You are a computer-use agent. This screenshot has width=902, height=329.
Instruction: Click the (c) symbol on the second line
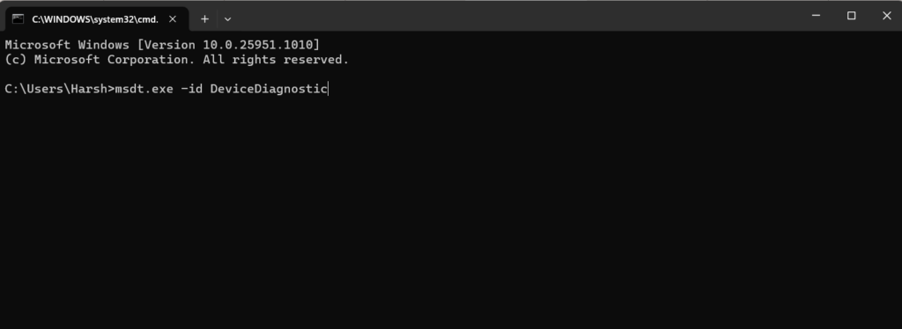[16, 60]
